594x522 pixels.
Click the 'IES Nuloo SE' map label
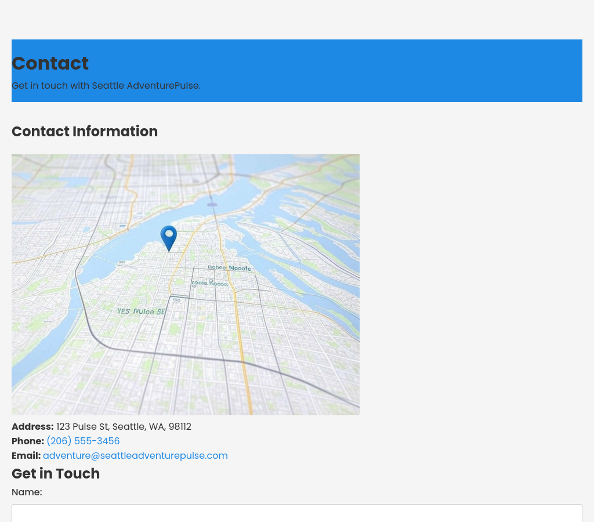point(142,311)
